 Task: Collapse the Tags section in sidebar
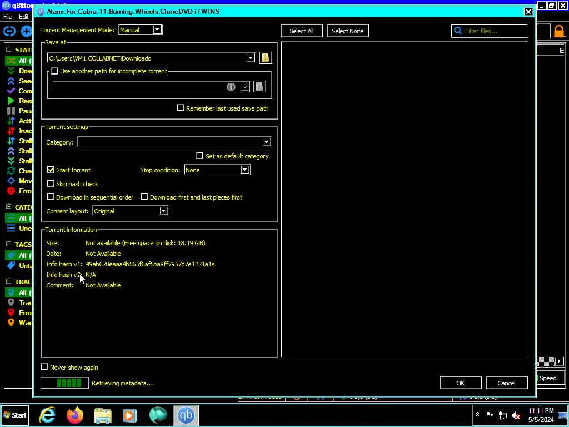pyautogui.click(x=9, y=244)
